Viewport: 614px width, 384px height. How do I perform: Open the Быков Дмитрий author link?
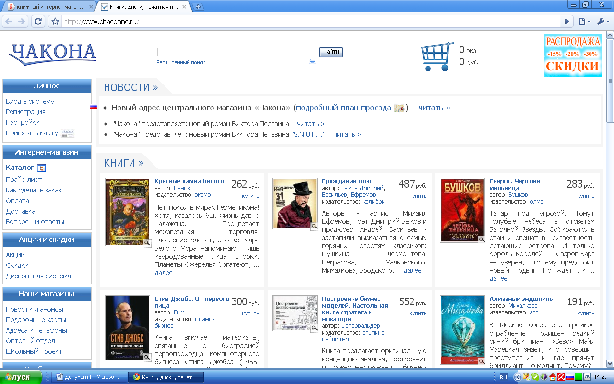coord(363,188)
